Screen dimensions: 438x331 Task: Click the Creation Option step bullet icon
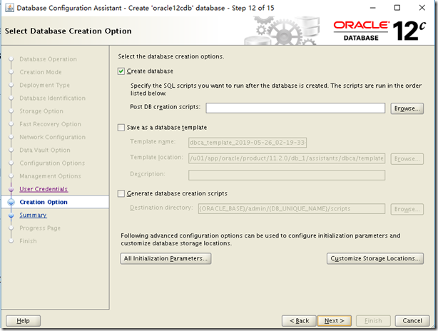coord(11,202)
